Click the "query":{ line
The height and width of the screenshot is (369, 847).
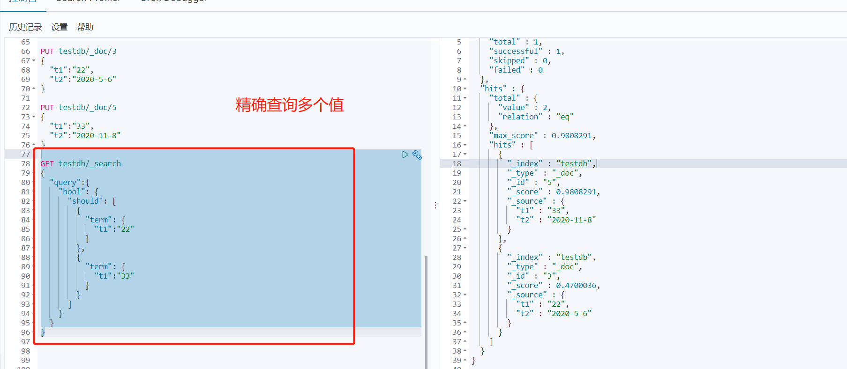click(69, 183)
